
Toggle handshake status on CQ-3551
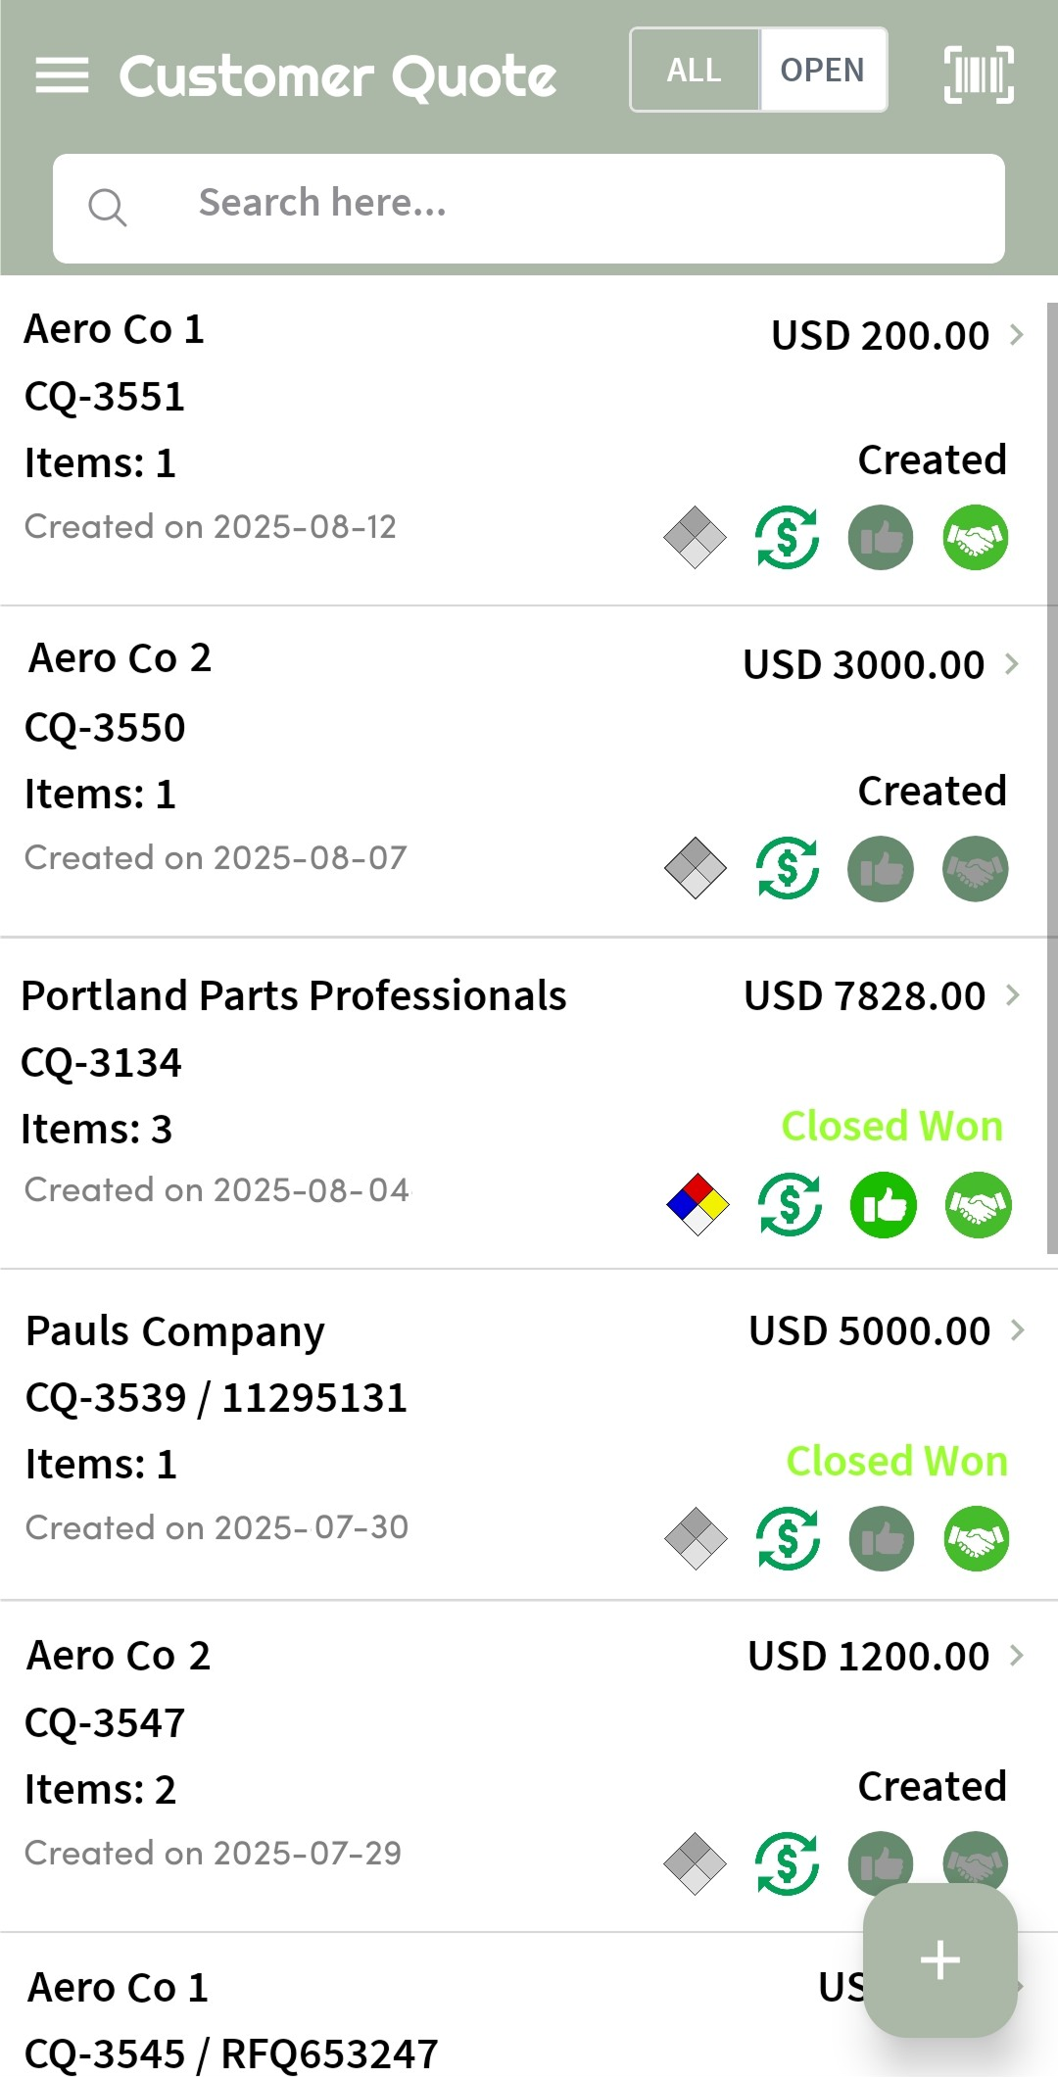976,537
